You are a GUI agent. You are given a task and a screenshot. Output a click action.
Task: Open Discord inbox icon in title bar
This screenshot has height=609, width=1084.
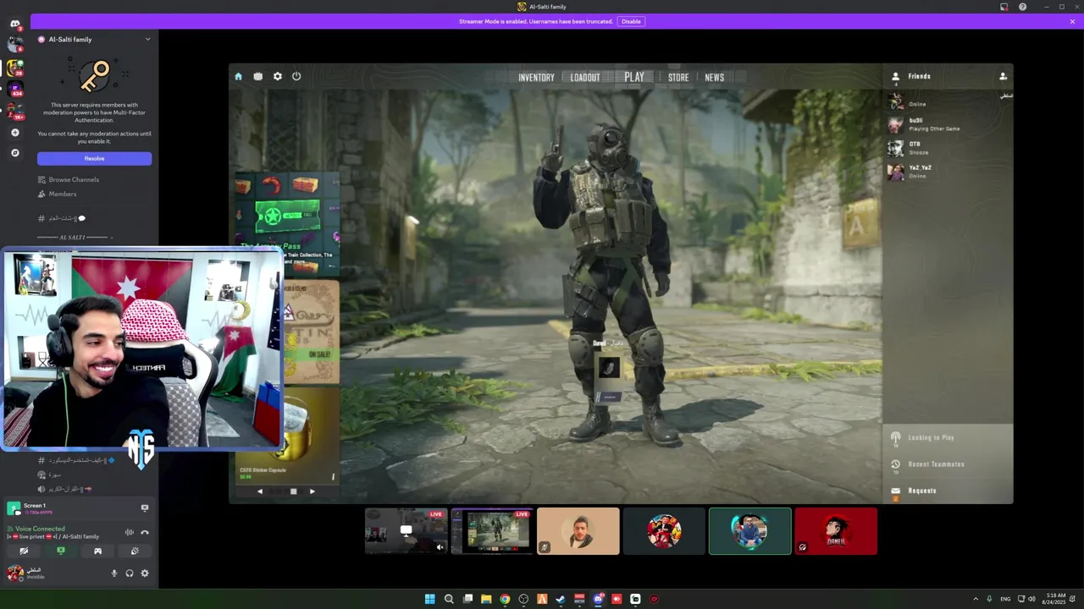point(1004,7)
